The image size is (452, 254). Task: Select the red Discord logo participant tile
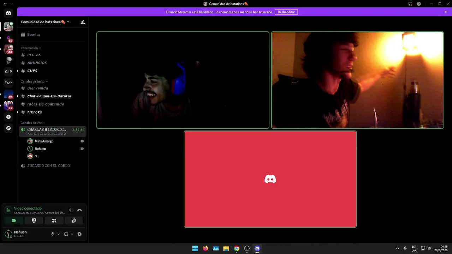click(270, 179)
